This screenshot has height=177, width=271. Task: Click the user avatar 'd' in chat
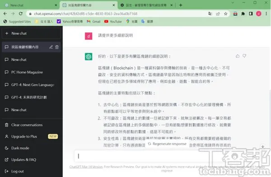click(89, 36)
